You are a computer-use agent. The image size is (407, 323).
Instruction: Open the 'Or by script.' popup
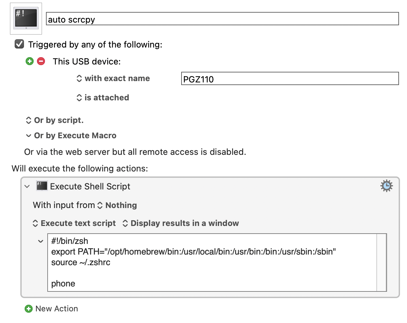click(55, 120)
